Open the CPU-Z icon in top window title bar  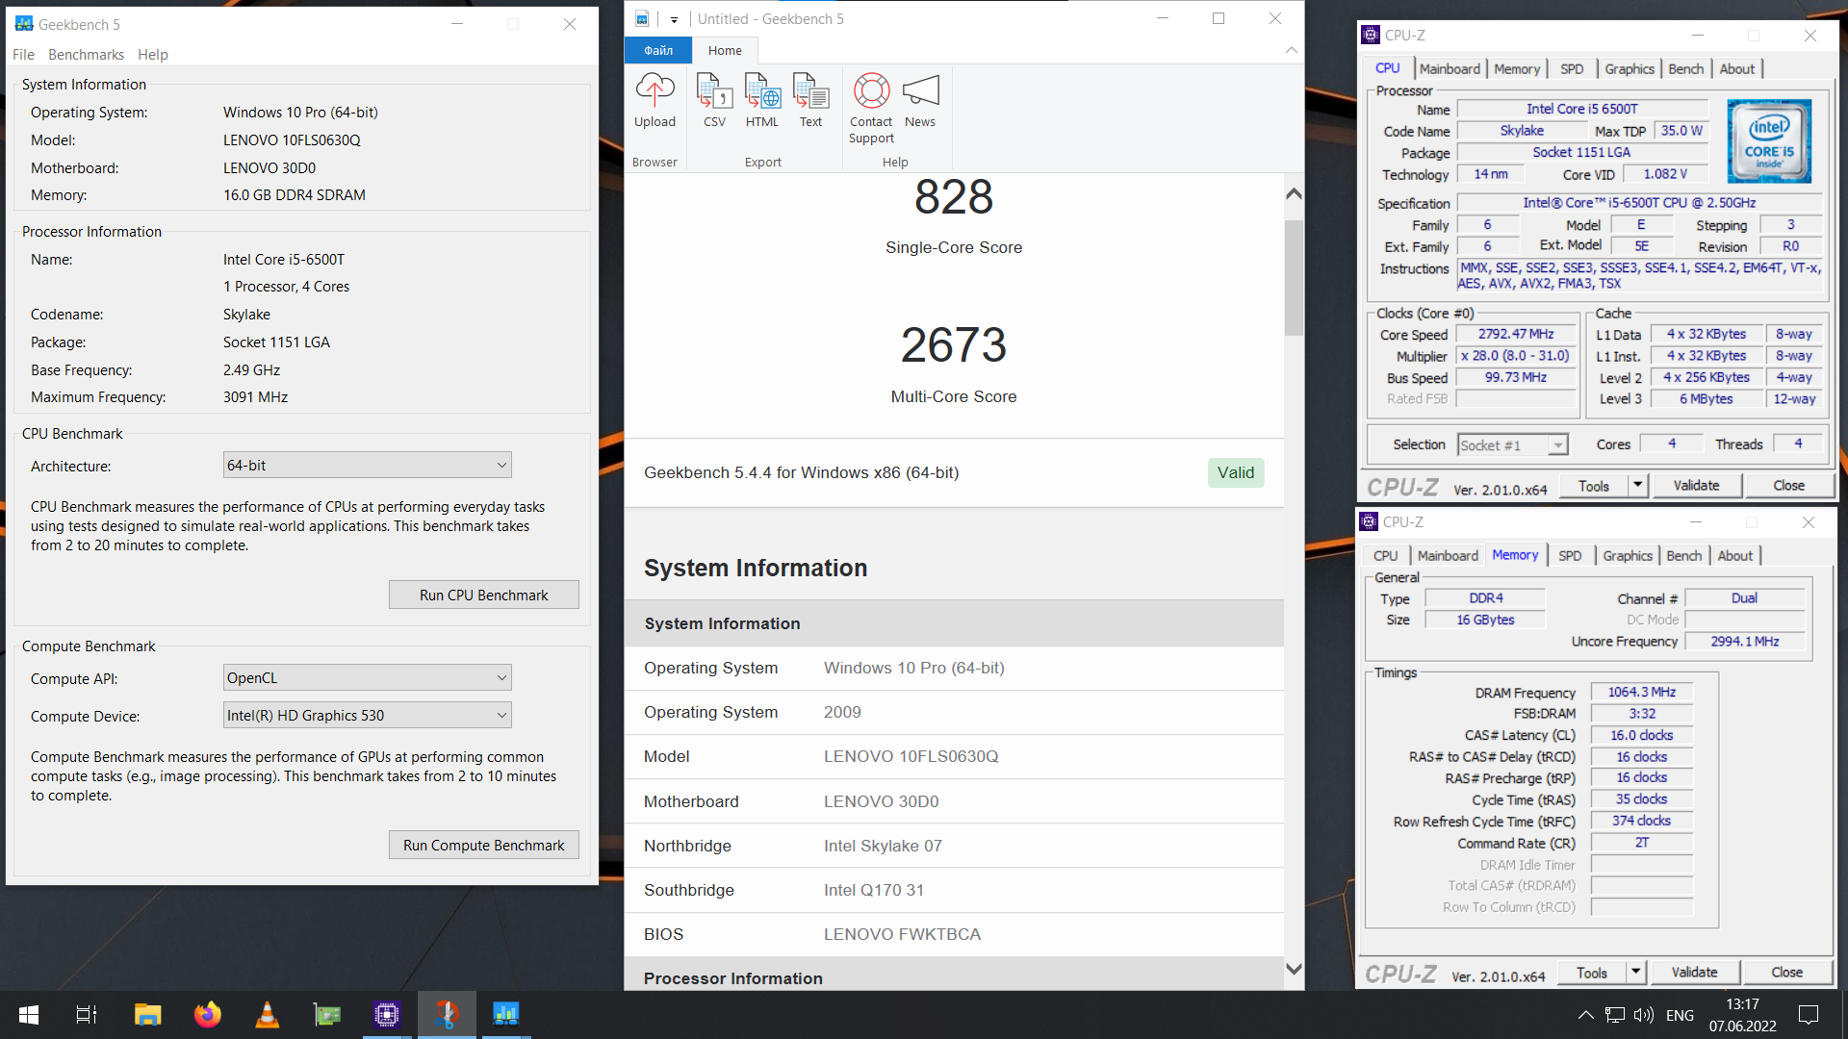[x=1371, y=35]
